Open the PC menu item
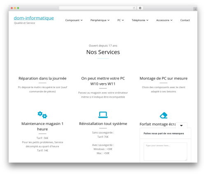The height and width of the screenshot is (175, 206). point(119,20)
